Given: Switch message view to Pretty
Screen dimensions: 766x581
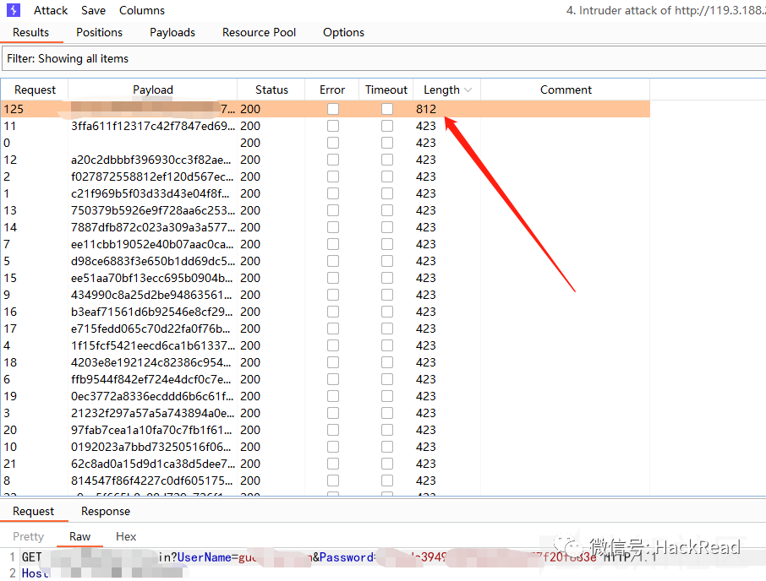Looking at the screenshot, I should (x=29, y=536).
